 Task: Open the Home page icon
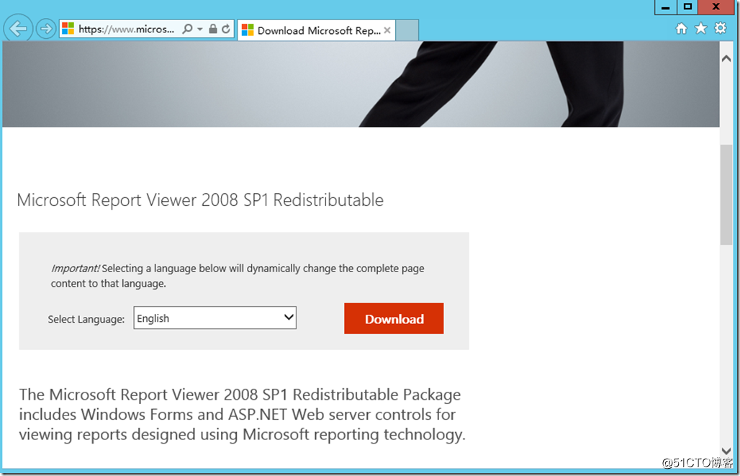coord(682,29)
